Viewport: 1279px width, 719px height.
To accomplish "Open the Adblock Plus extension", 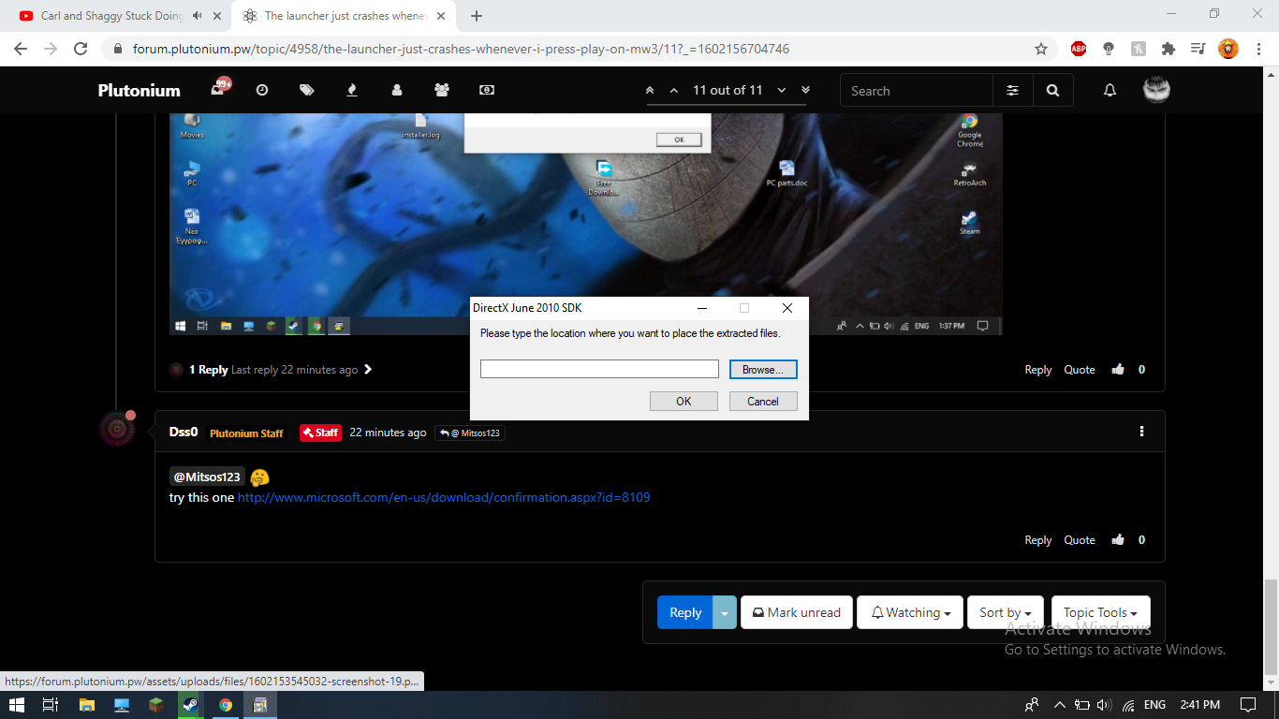I will click(1079, 49).
